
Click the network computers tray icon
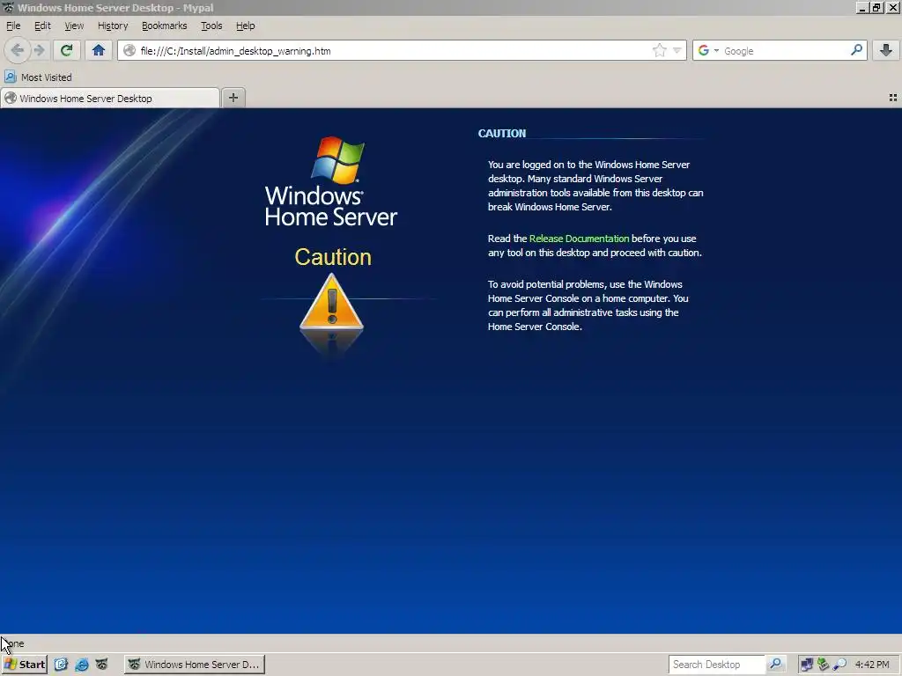click(807, 665)
